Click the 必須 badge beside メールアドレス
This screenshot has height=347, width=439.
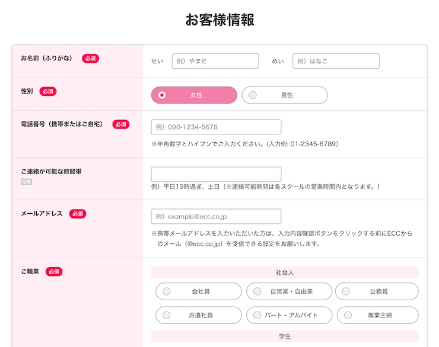[x=78, y=214]
